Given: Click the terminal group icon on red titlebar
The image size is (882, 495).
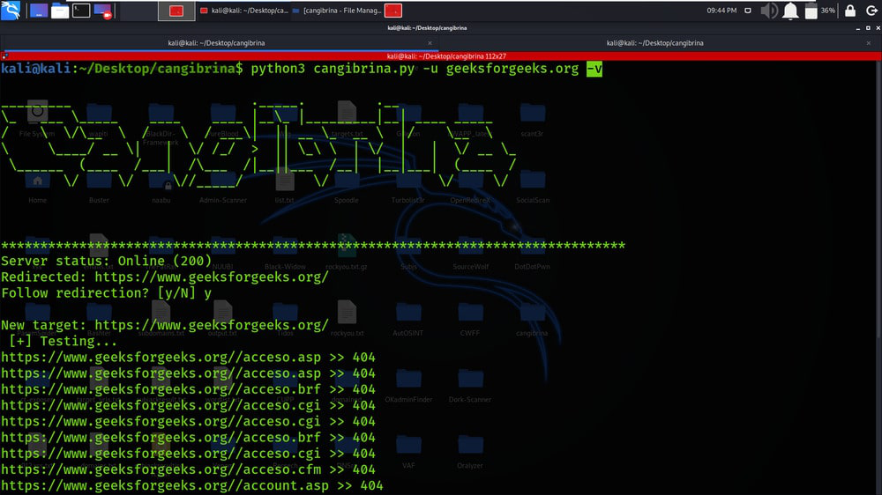Looking at the screenshot, I should (x=5, y=55).
